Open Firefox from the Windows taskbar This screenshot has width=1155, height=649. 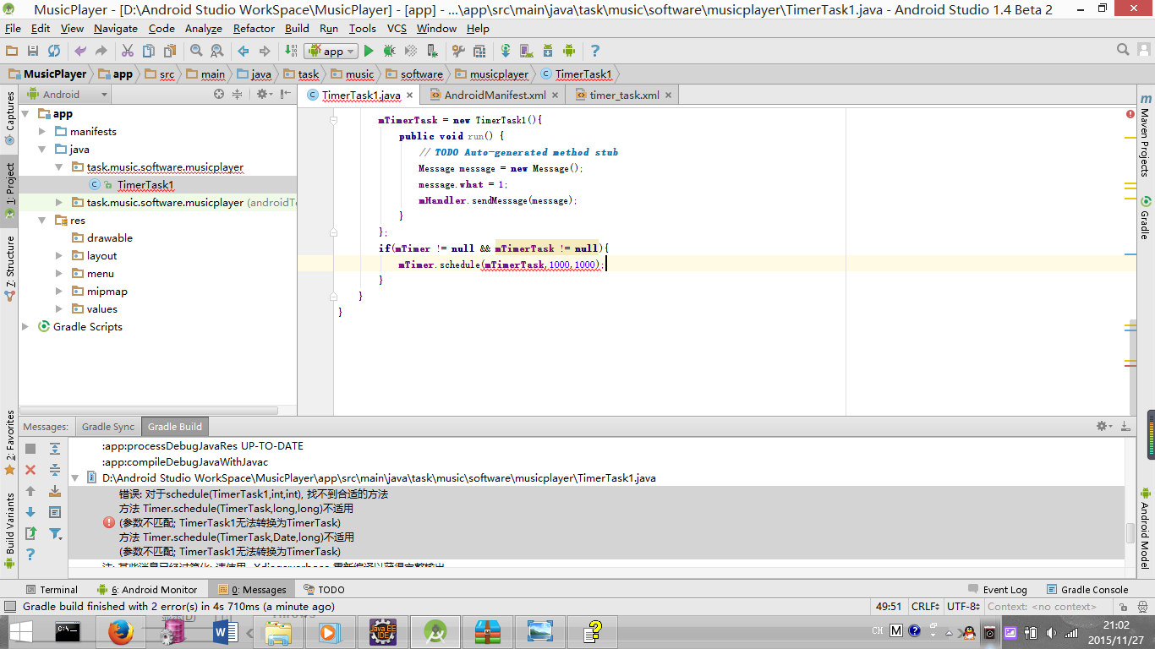121,631
